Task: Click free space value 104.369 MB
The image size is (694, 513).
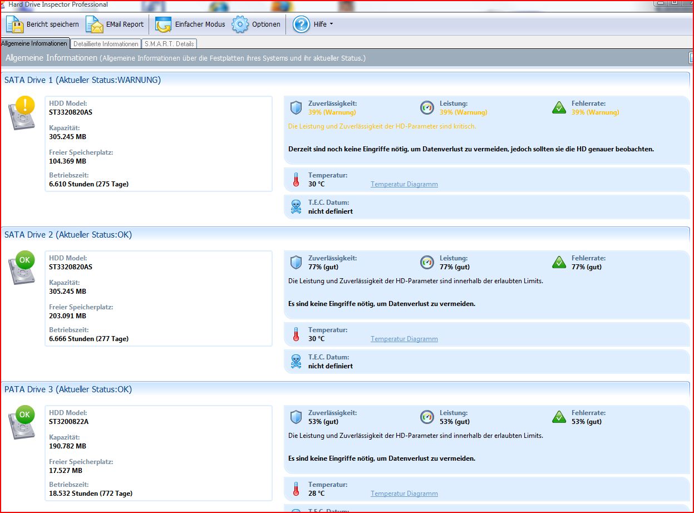Action: 67,161
